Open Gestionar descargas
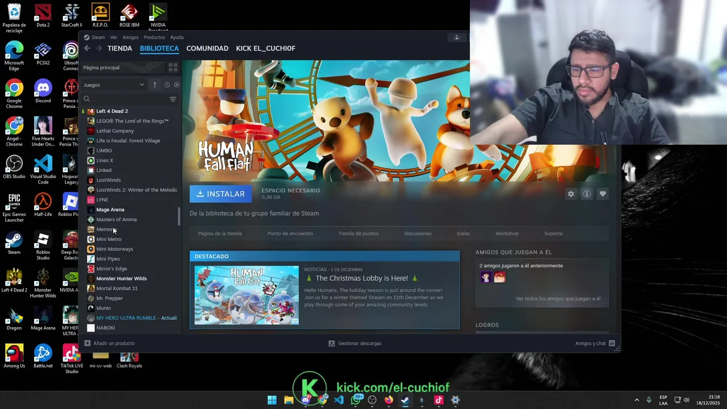Screen dimensions: 727x409 click(x=355, y=343)
